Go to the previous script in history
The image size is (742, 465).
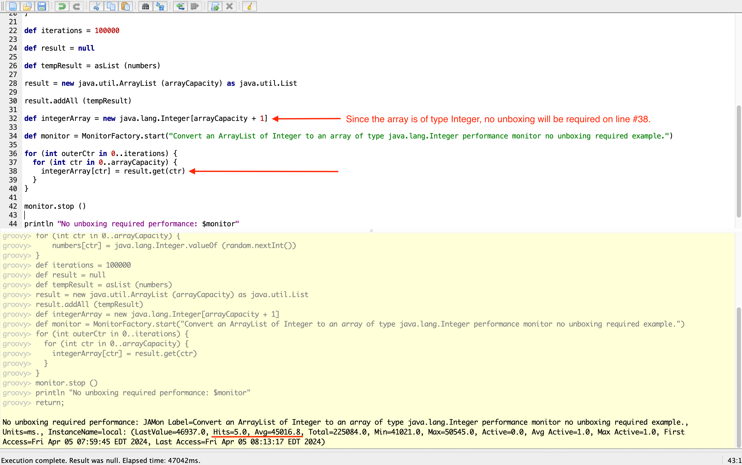(x=180, y=6)
